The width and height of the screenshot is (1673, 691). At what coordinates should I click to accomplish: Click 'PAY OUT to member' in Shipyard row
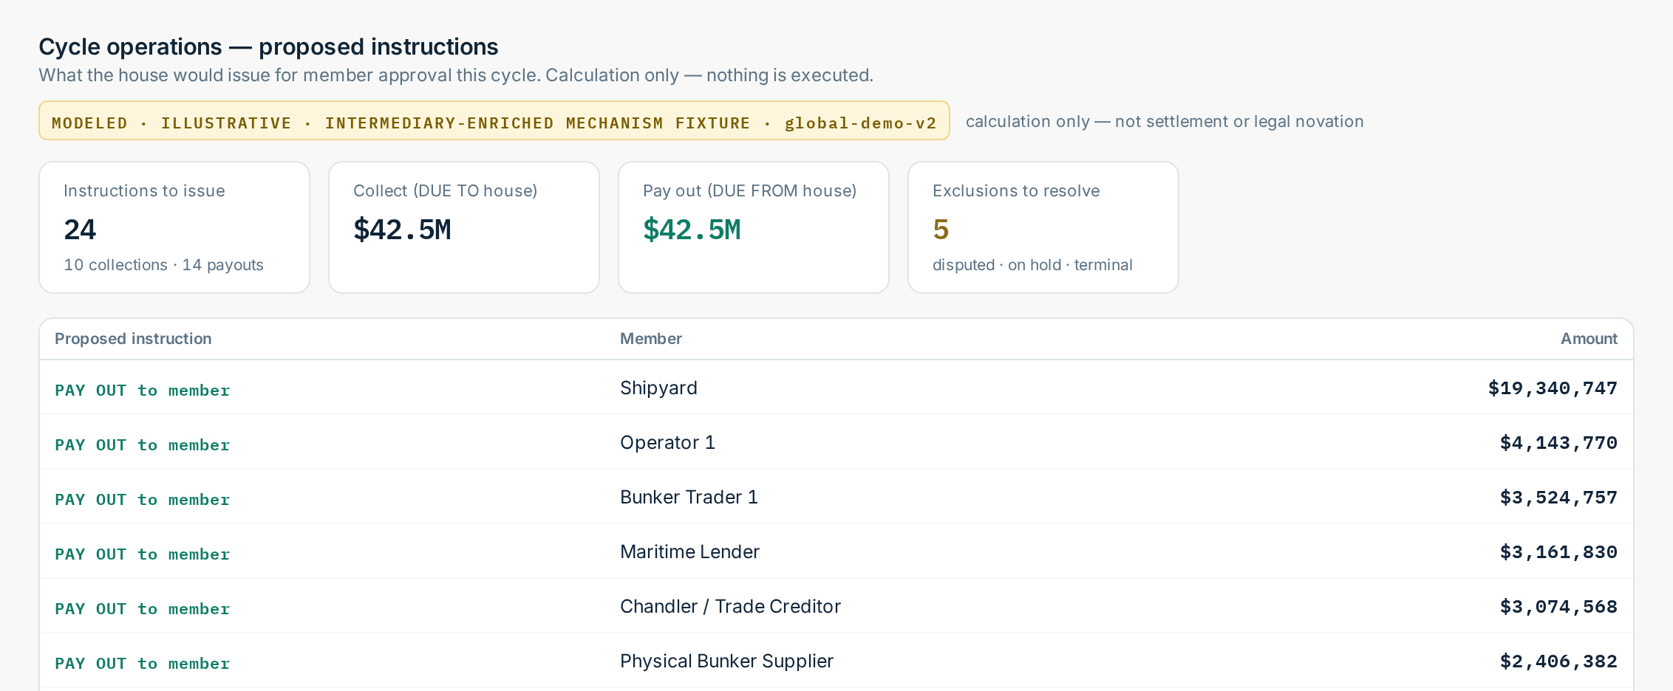tap(142, 390)
